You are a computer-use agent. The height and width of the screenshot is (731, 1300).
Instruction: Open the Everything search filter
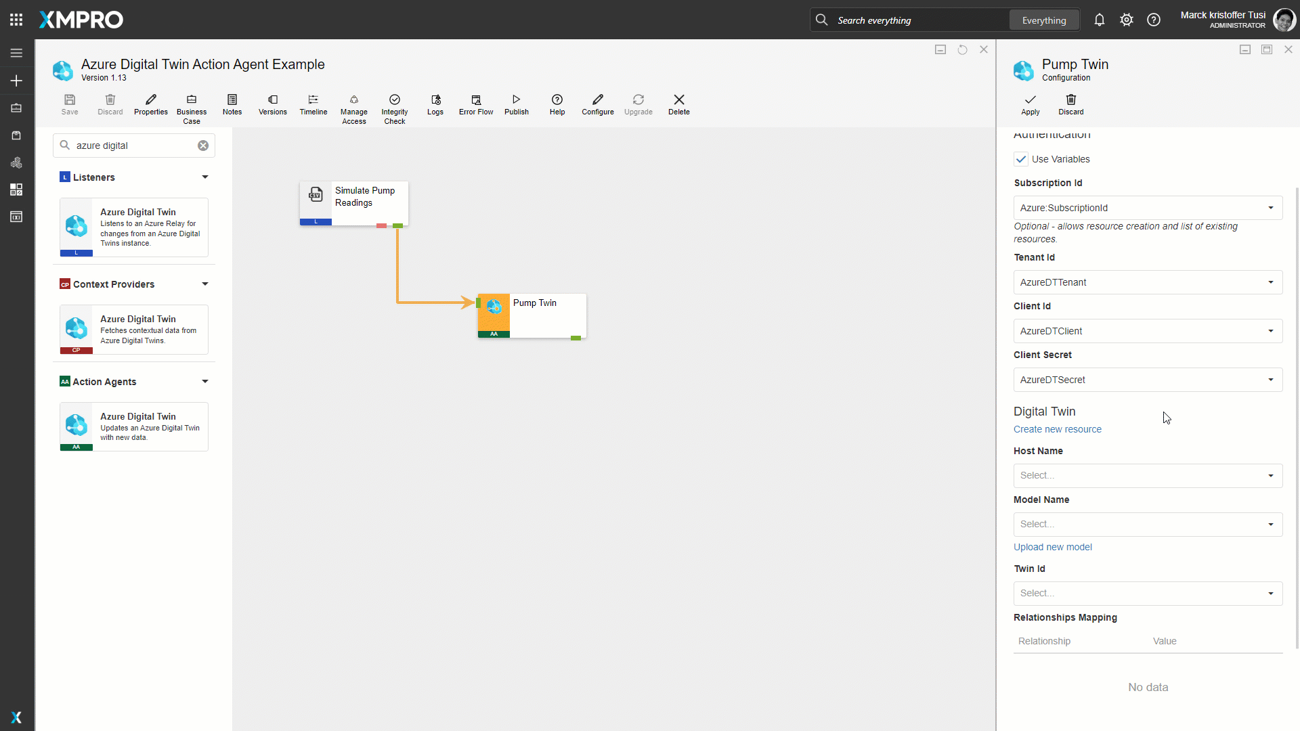(x=1043, y=20)
